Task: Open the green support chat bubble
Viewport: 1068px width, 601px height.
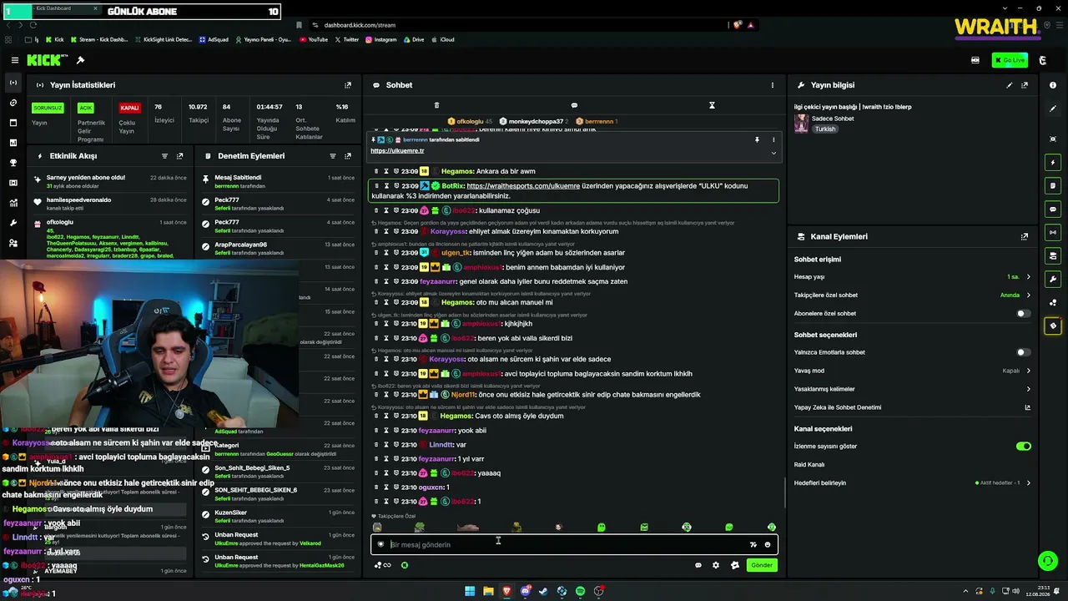Action: point(1047,560)
